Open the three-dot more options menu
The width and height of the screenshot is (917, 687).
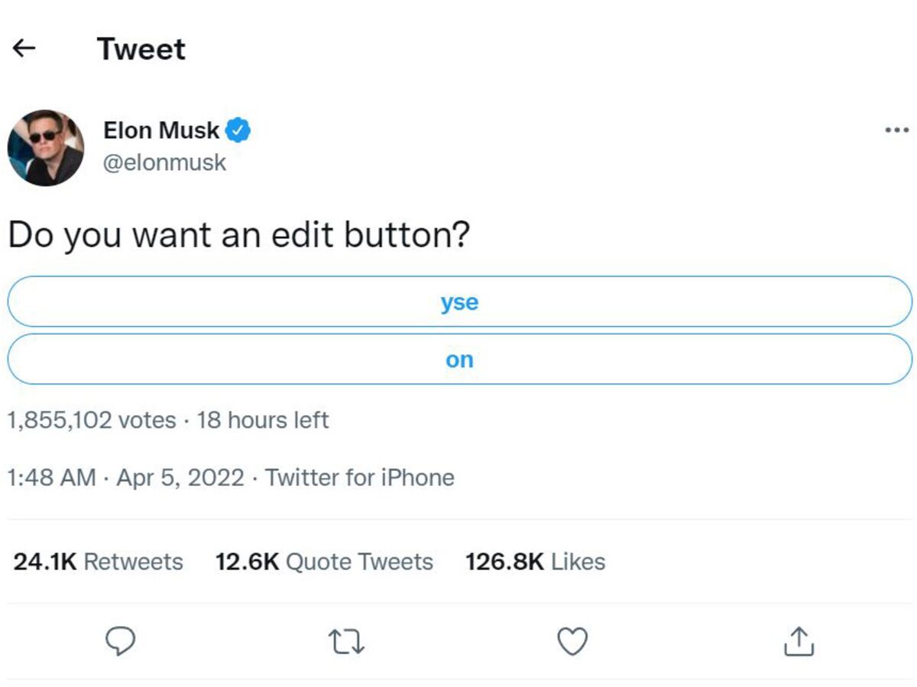(896, 131)
